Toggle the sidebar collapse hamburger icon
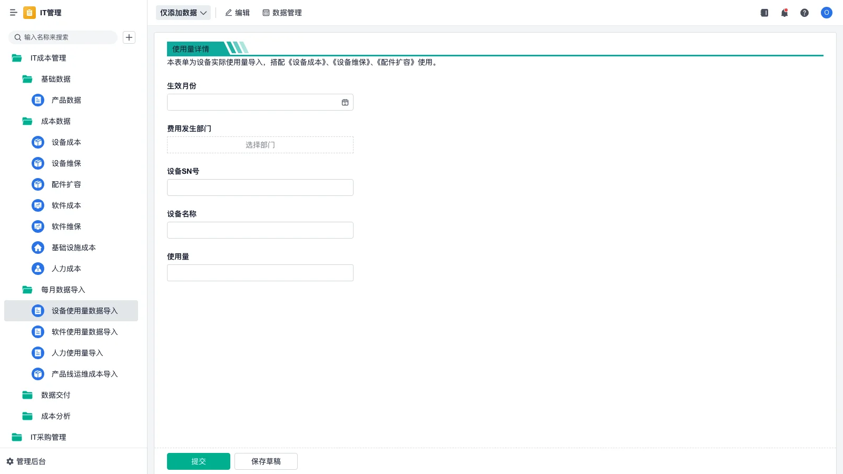This screenshot has width=843, height=474. (14, 13)
